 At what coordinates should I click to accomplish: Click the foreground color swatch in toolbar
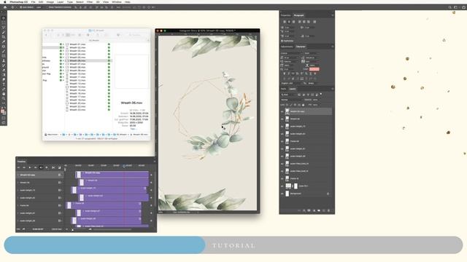(3, 111)
